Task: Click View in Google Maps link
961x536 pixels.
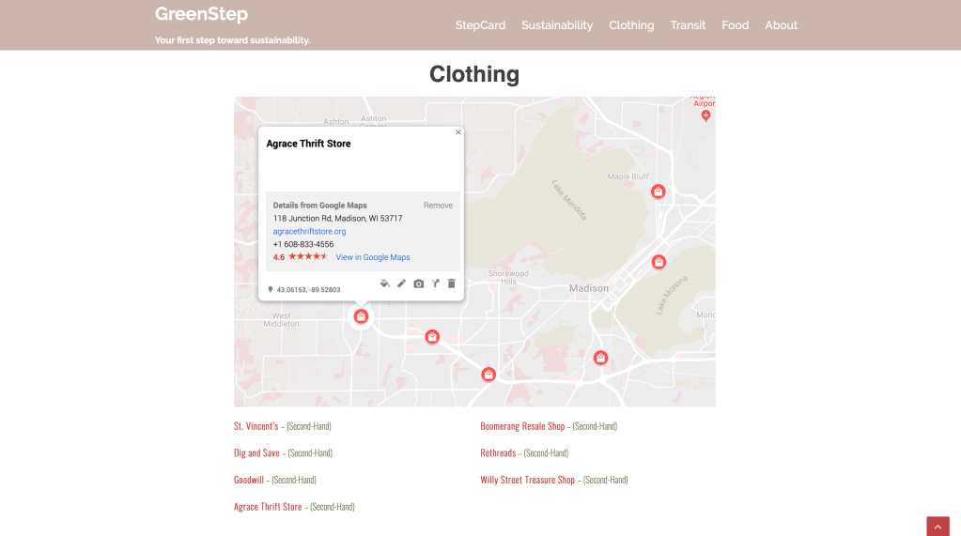Action: tap(373, 257)
